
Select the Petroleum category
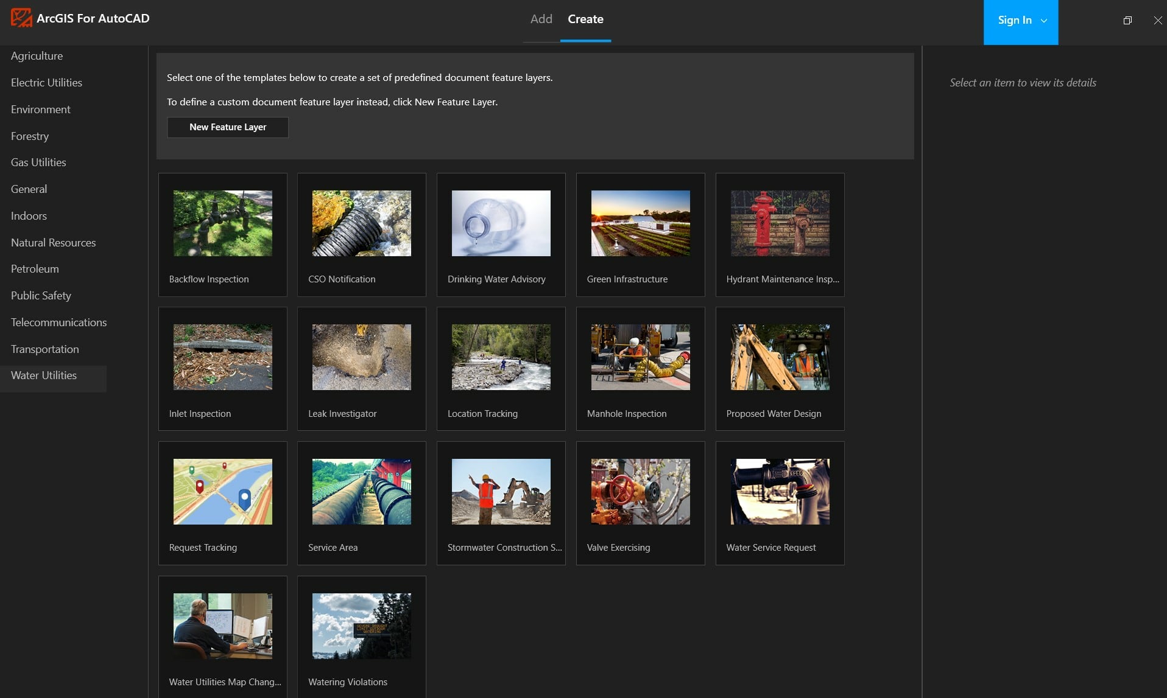click(x=35, y=269)
